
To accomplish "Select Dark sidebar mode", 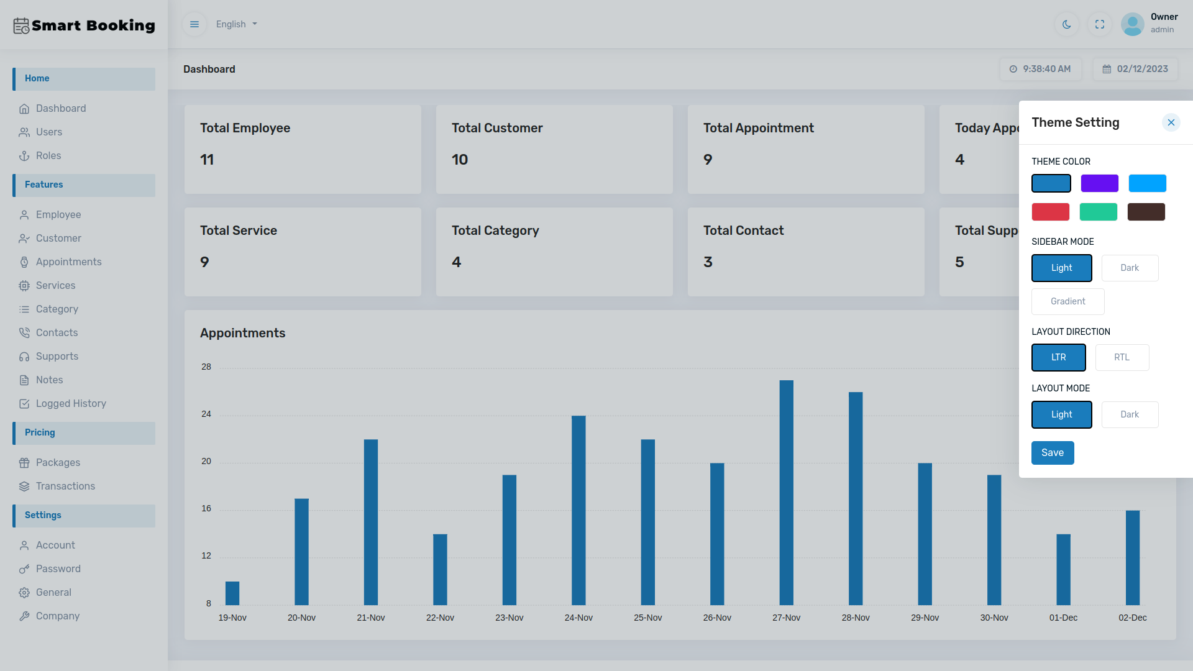I will pos(1130,268).
